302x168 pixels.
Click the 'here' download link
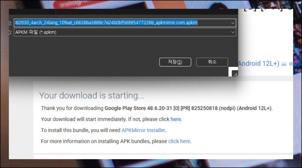176,119
